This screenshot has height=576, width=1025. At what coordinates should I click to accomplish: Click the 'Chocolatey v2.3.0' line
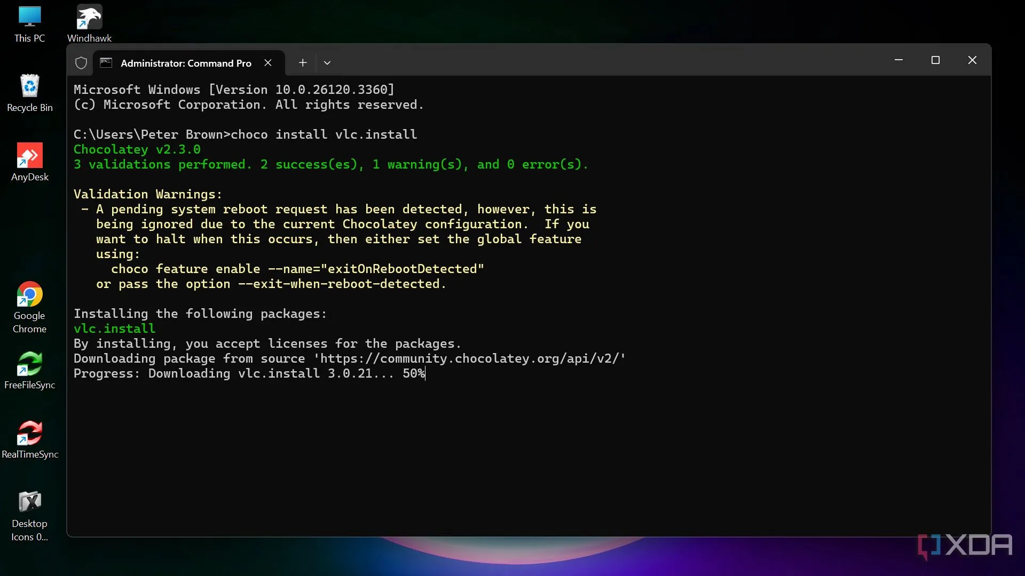point(137,149)
